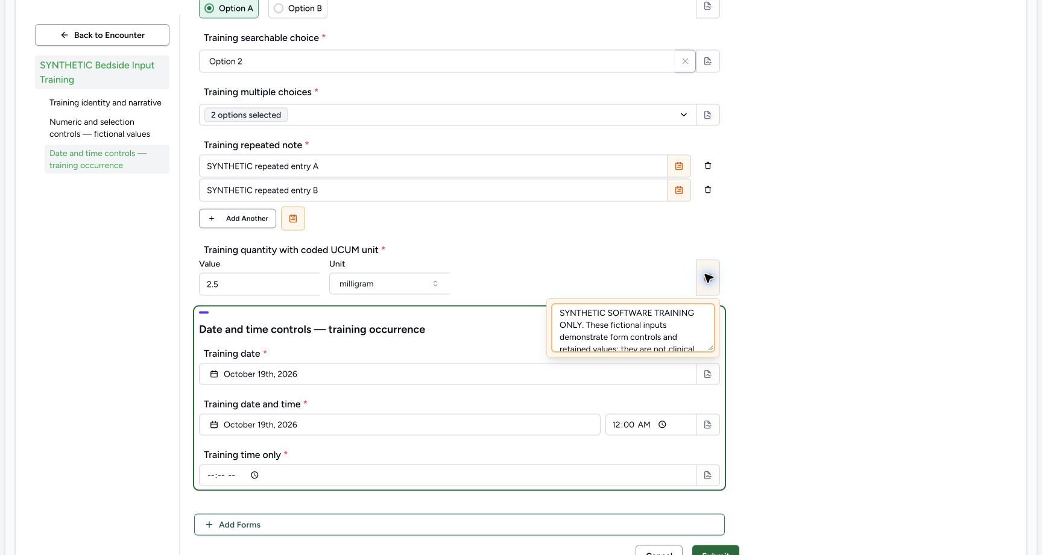This screenshot has height=555, width=1042.
Task: Click note icon beside Option A/B radio group
Action: pos(708,7)
